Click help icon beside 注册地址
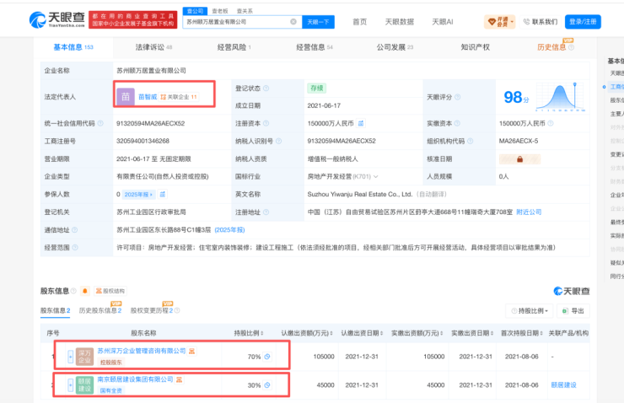Viewport: 624px width, 403px height. (x=266, y=212)
